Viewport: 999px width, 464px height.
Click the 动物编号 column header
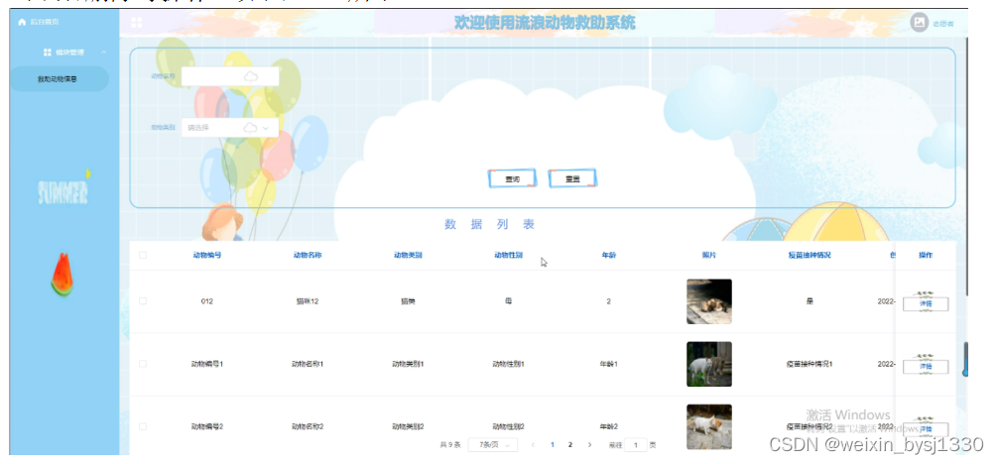click(x=207, y=255)
